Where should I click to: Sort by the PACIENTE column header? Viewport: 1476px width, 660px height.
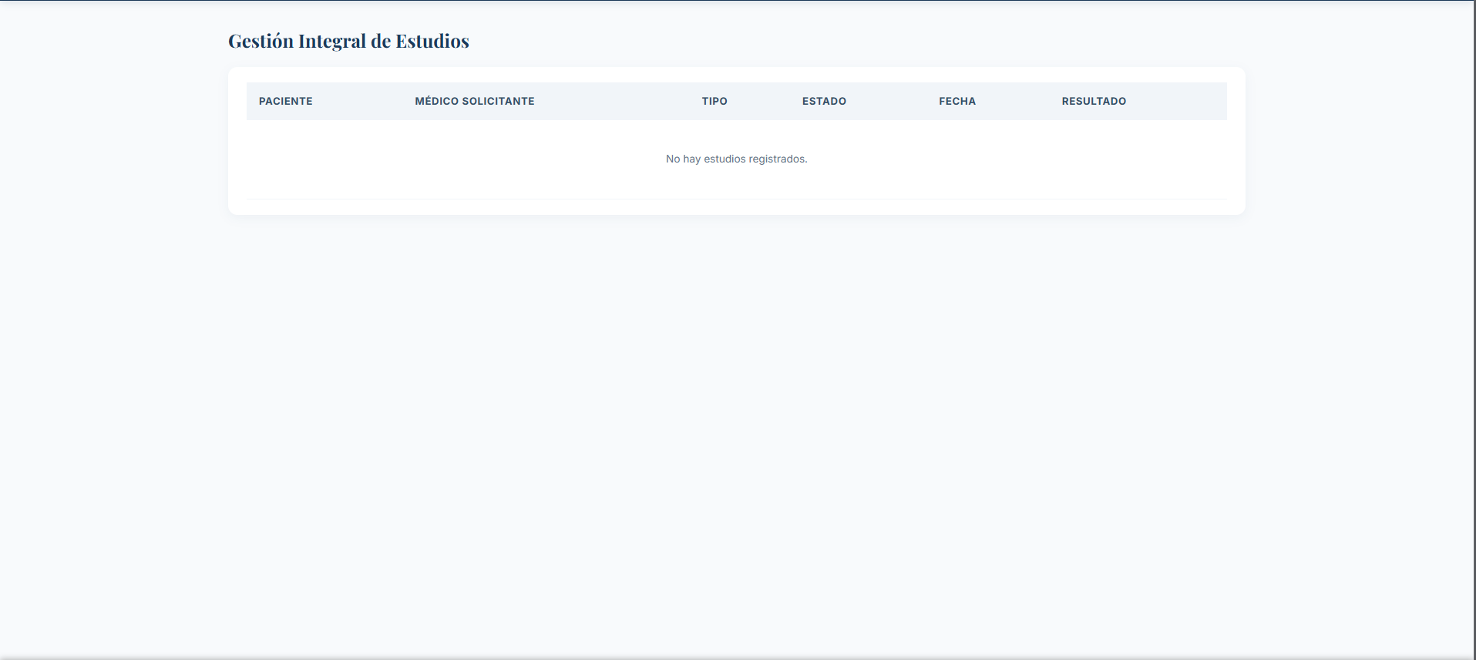(285, 101)
